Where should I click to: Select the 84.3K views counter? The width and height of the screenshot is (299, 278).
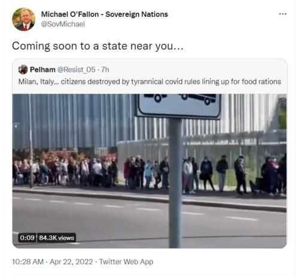click(x=56, y=238)
